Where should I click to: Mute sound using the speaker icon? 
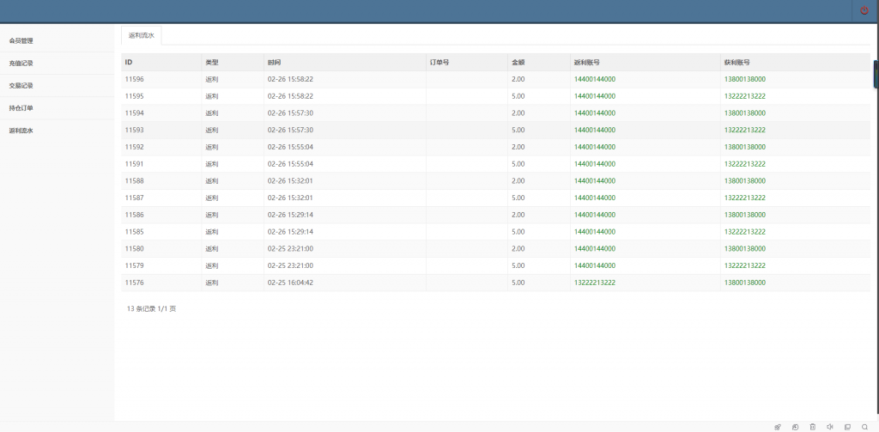coord(830,427)
